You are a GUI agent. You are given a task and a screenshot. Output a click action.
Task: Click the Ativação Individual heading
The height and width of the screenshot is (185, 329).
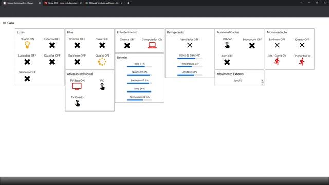[x=80, y=74]
